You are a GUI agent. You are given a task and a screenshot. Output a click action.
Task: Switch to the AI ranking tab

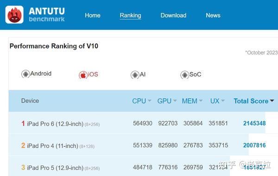[138, 75]
